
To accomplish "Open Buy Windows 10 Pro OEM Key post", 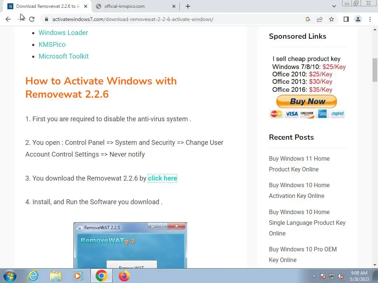I will [303, 255].
